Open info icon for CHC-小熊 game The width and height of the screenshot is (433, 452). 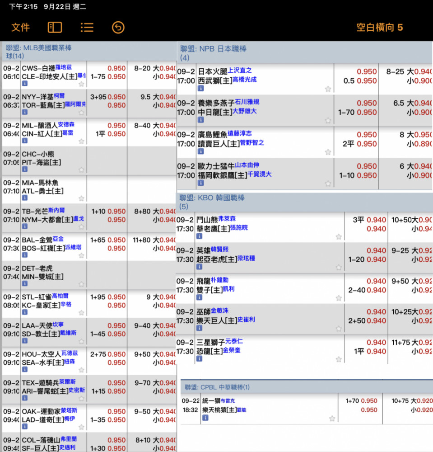tap(25, 169)
